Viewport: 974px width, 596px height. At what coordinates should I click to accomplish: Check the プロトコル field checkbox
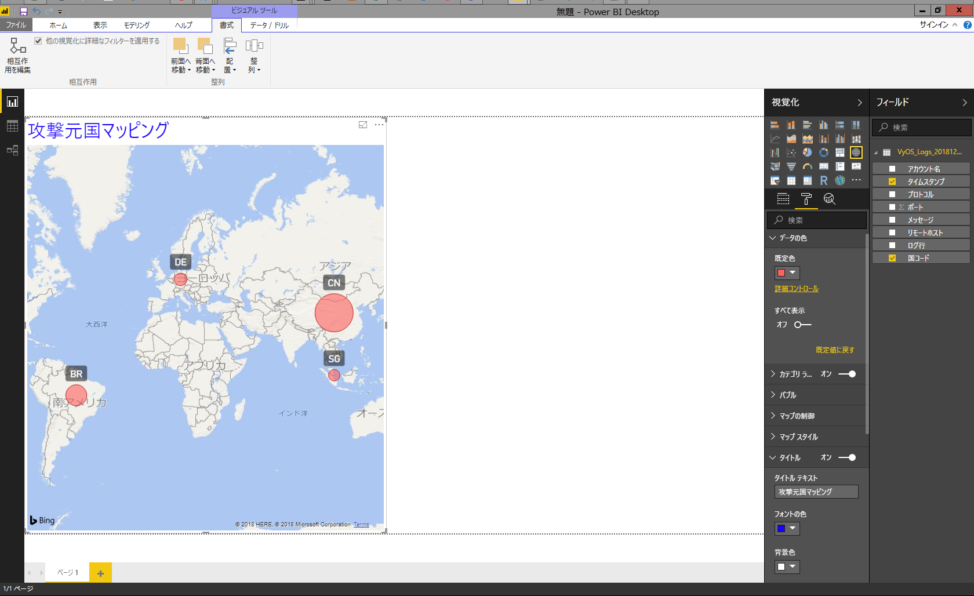click(892, 194)
